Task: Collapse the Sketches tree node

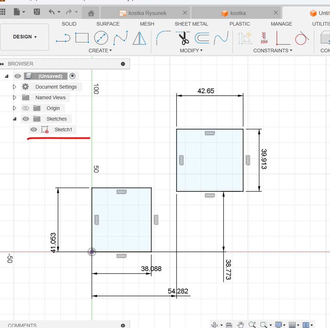Action: (15, 119)
